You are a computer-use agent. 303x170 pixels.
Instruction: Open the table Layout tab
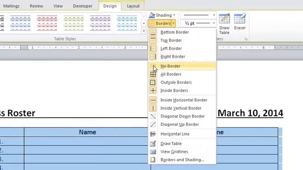pos(133,6)
